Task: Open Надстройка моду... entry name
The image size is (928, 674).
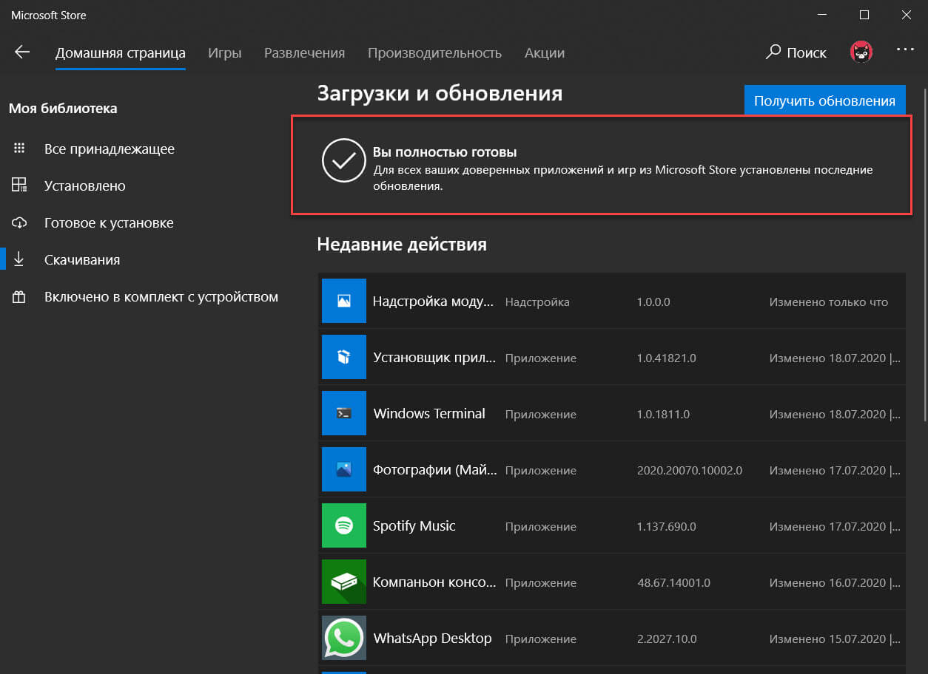Action: coord(433,301)
